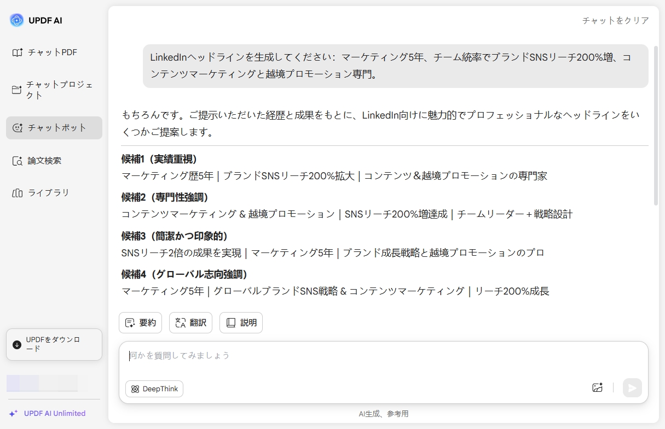Image resolution: width=665 pixels, height=429 pixels.
Task: Click the user prompt message about LinkedInヘッドライン
Action: [x=396, y=66]
